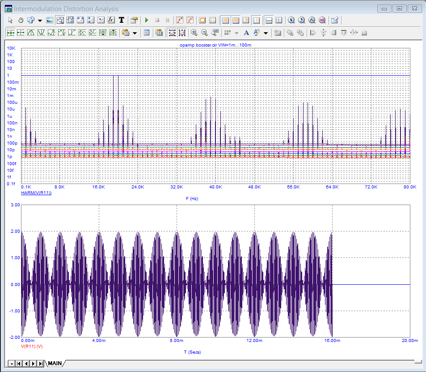426x372 pixels.
Task: Maximize the Intermodulation Distortion Analysis window
Action: tap(399, 9)
